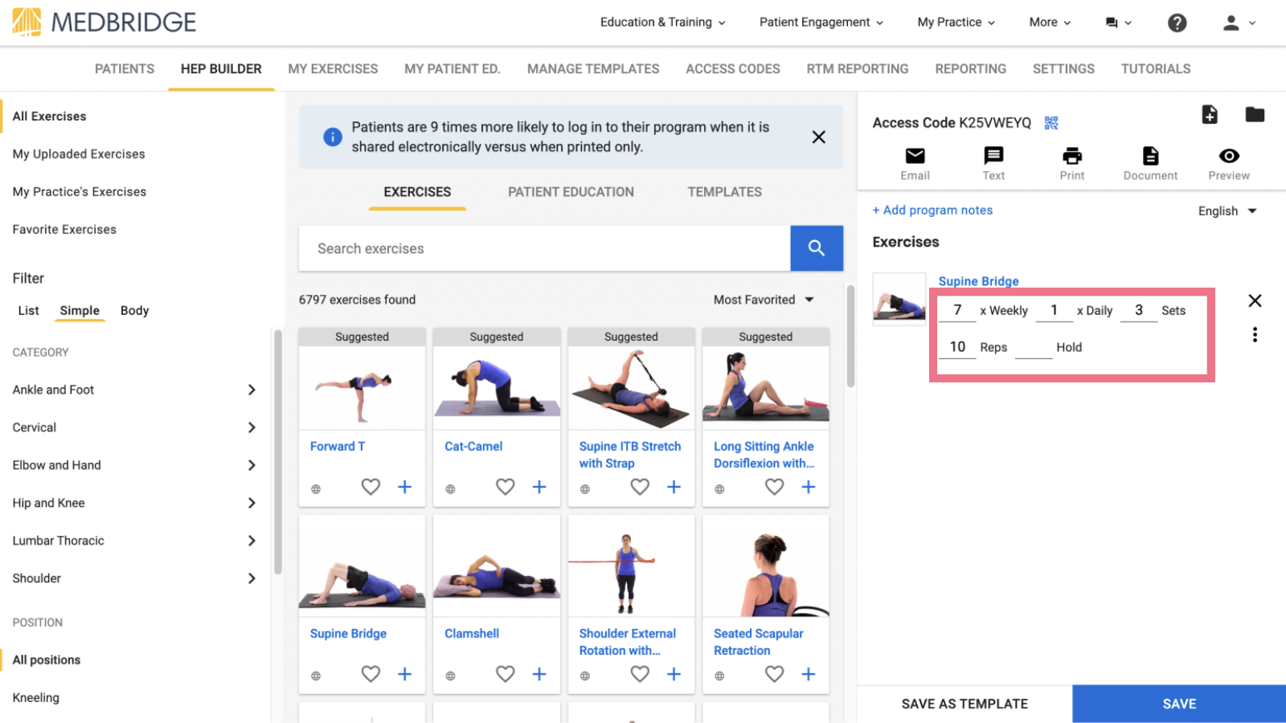Click the Reps value field showing 10

pyautogui.click(x=957, y=347)
